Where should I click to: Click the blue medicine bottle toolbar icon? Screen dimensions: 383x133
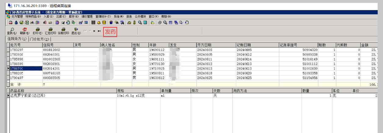pyautogui.click(x=16, y=23)
